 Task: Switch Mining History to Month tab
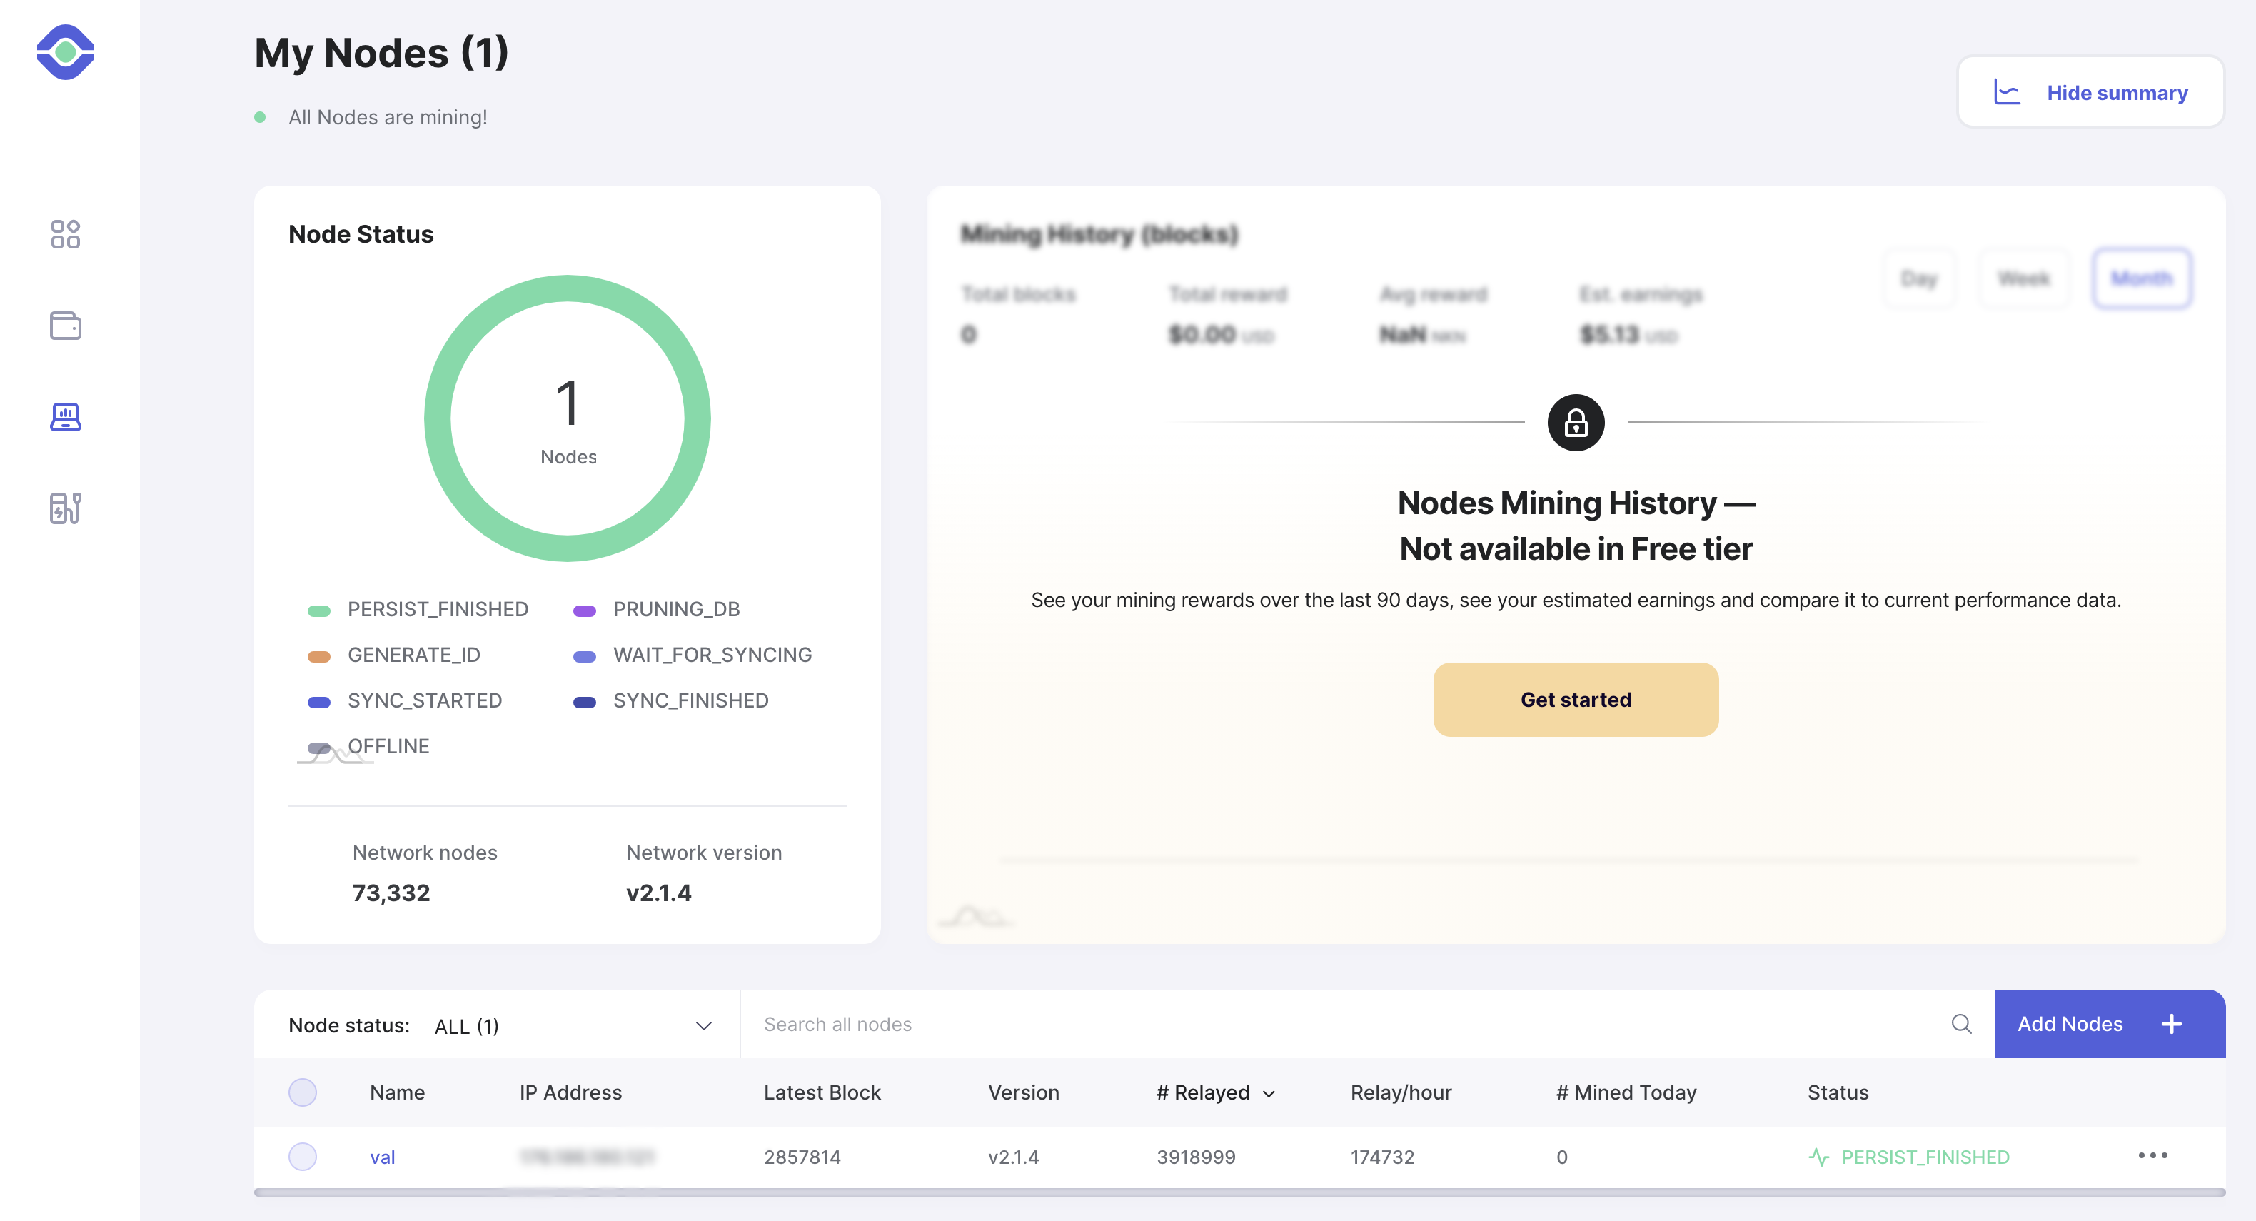pos(2141,279)
